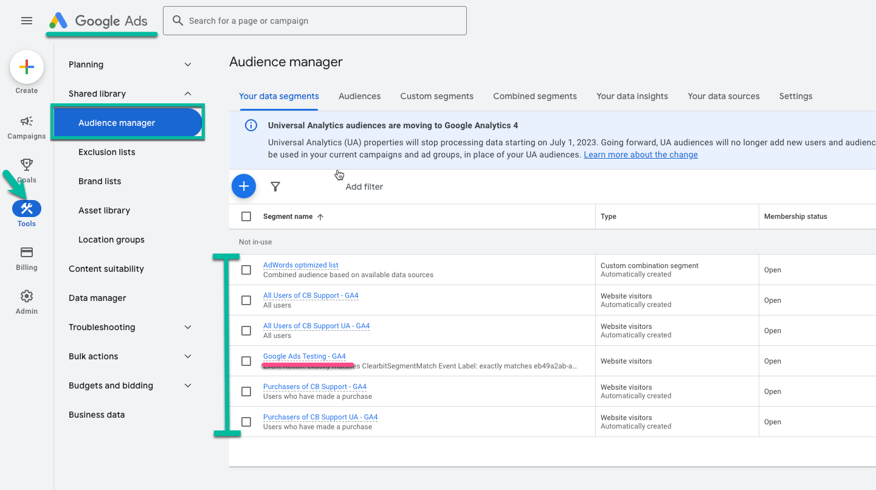Select Audience manager in sidebar
876x490 pixels.
(x=128, y=123)
